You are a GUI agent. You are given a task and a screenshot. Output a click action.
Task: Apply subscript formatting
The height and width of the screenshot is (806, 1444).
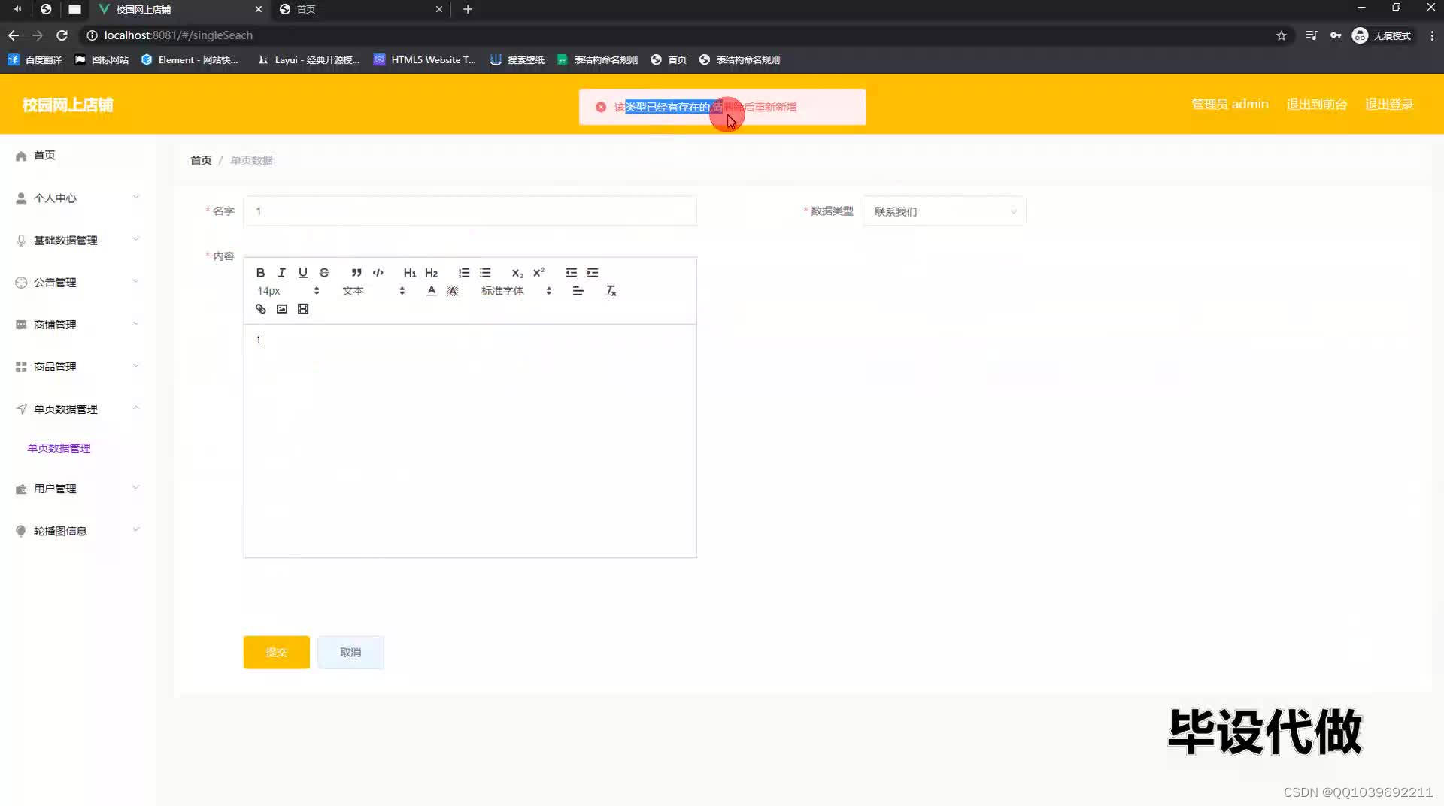[517, 273]
